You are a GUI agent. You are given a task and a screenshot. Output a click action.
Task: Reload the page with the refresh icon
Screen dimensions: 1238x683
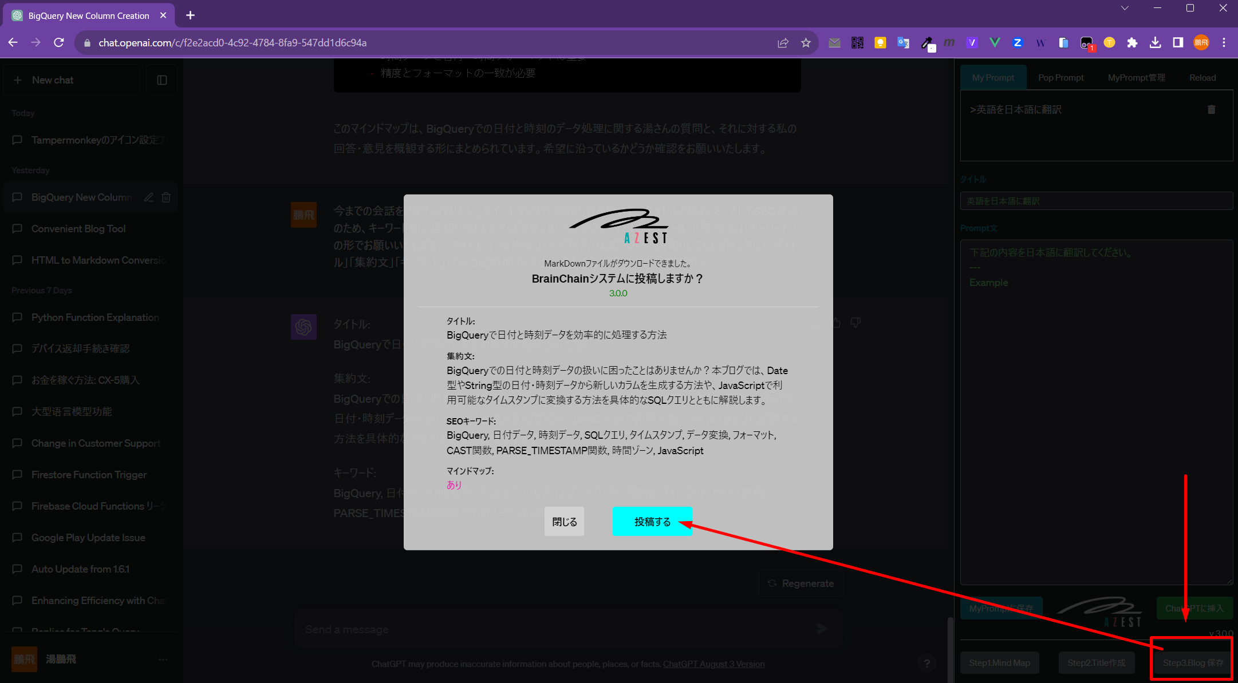[58, 43]
